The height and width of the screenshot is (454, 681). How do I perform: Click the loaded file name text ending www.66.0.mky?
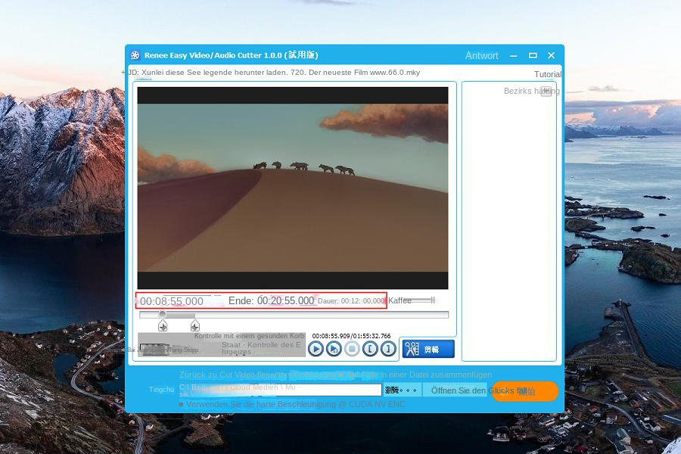click(x=274, y=73)
